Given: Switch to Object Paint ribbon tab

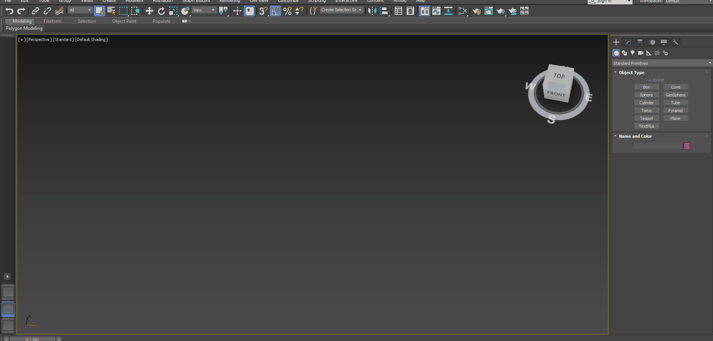Looking at the screenshot, I should [x=124, y=21].
